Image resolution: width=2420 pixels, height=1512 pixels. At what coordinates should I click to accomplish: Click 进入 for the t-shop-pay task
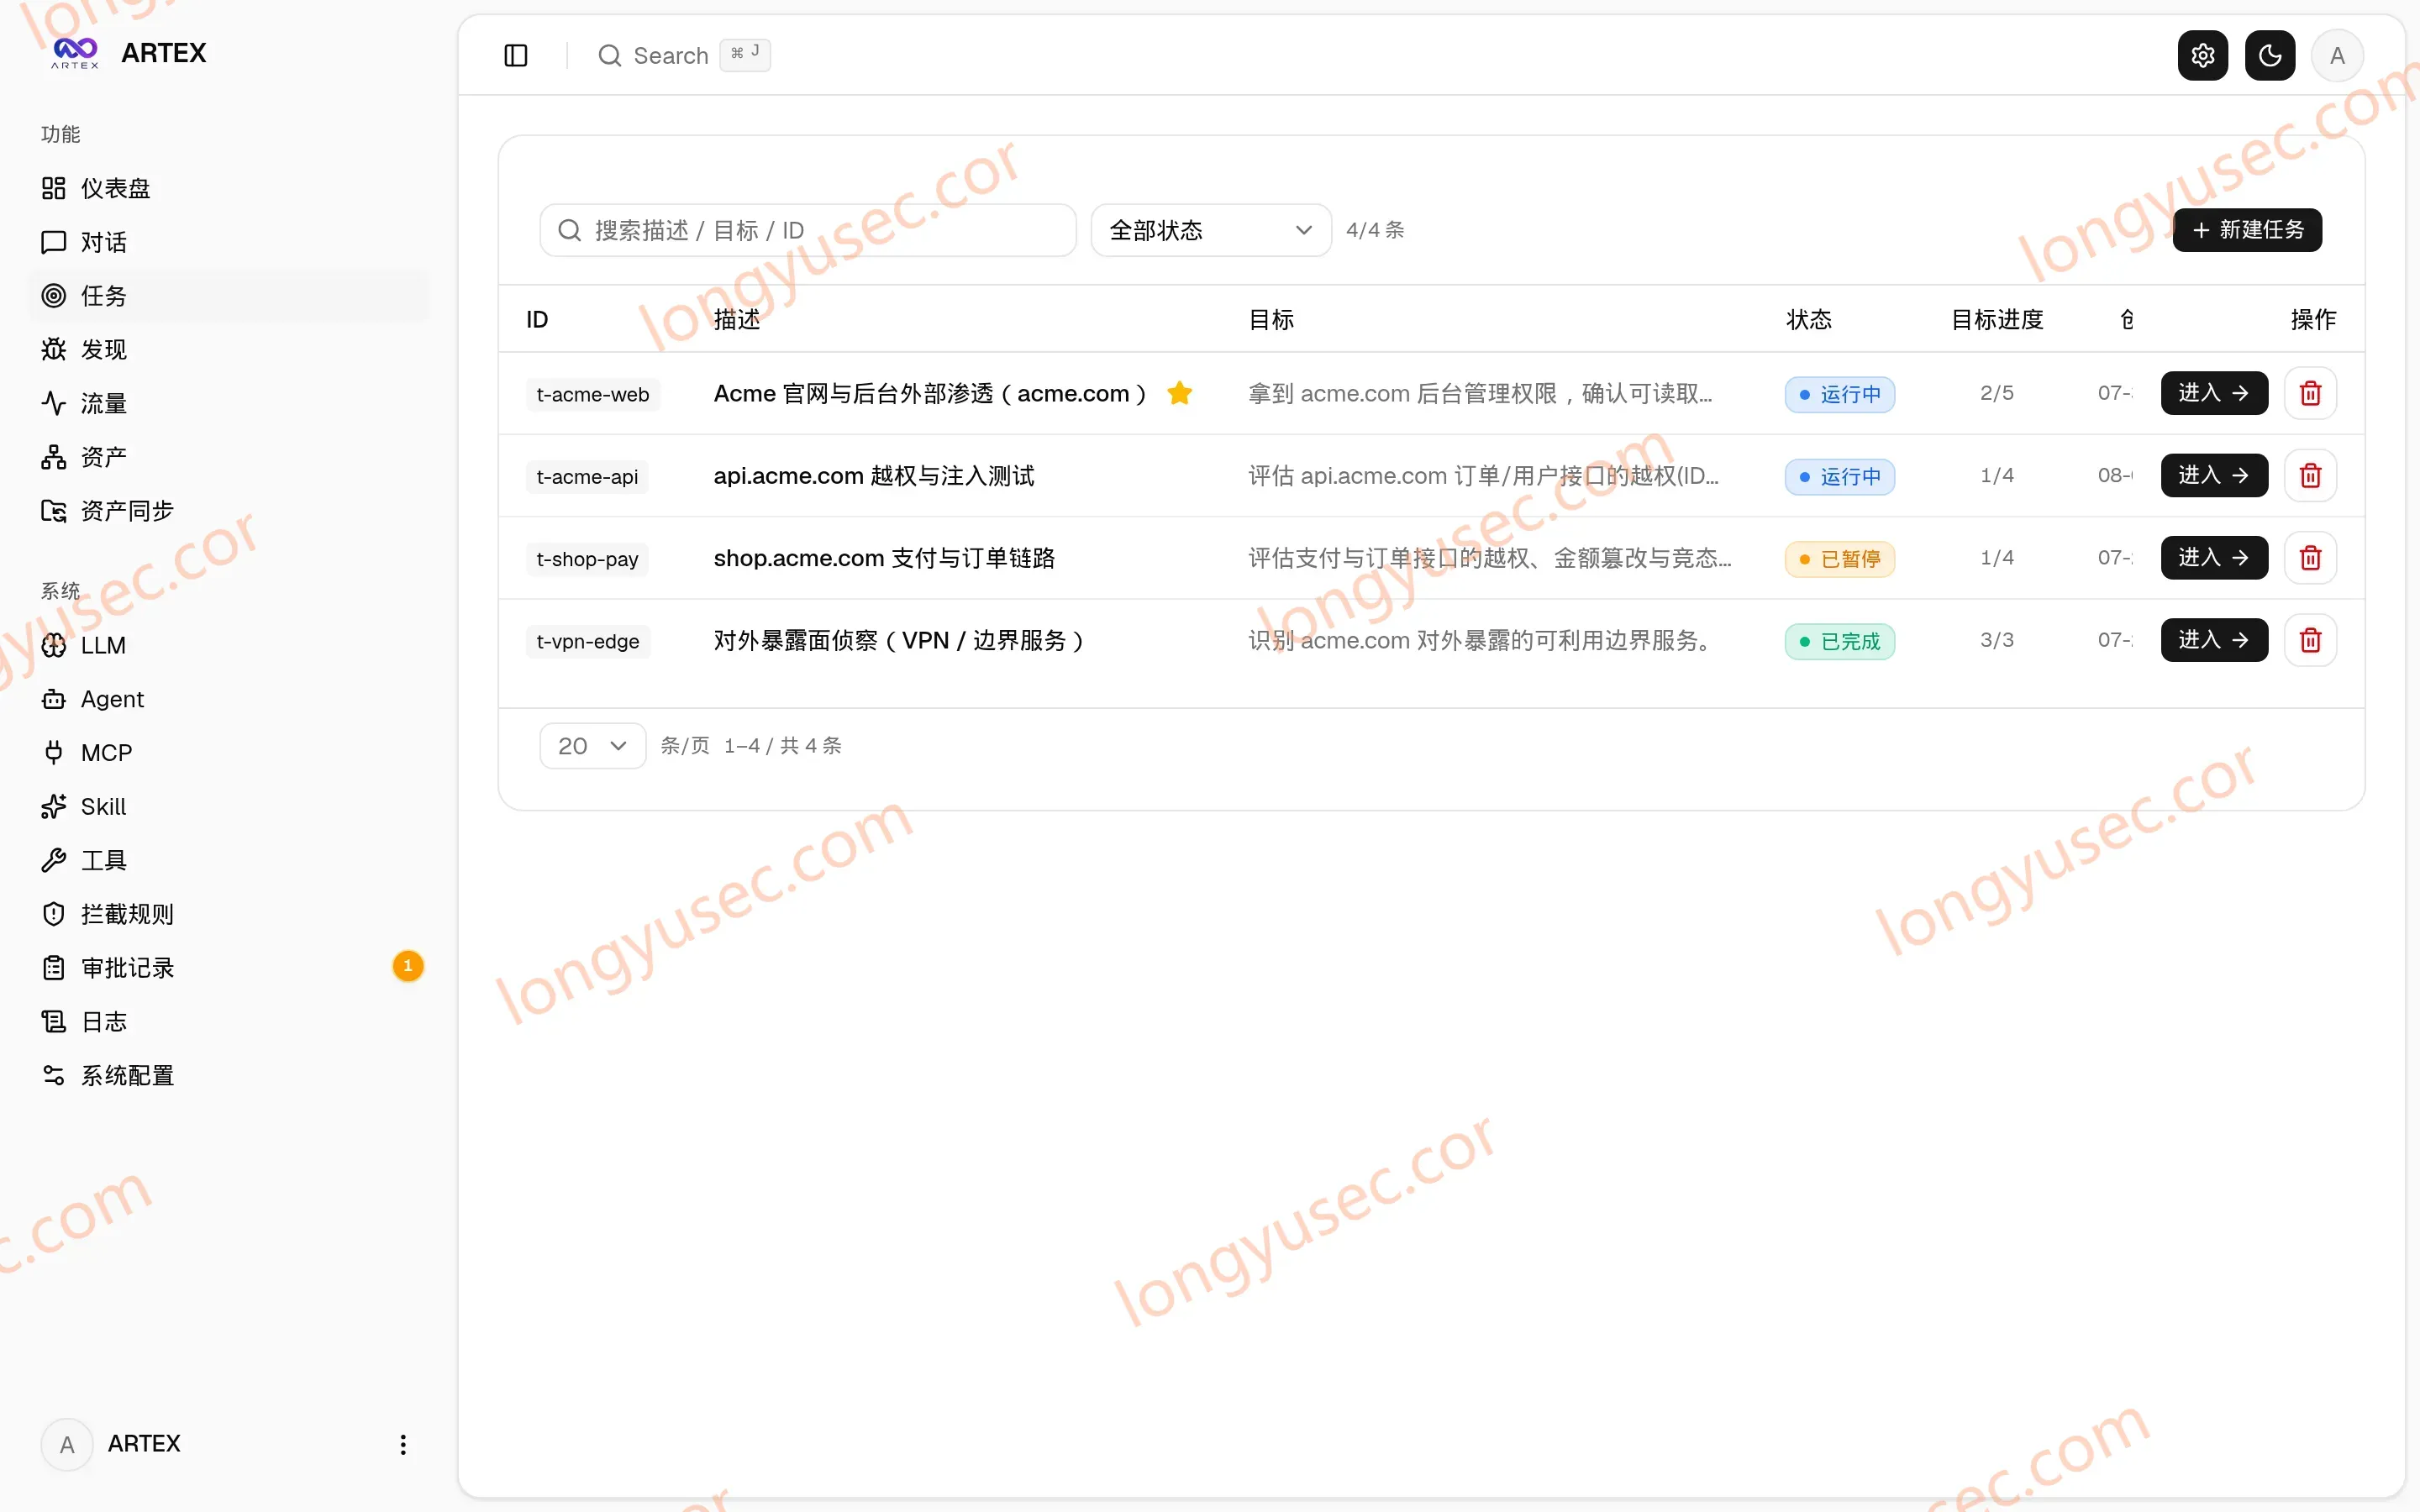(x=2214, y=557)
